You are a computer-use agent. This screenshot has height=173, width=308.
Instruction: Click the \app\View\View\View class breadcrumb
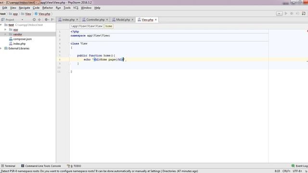click(x=87, y=26)
